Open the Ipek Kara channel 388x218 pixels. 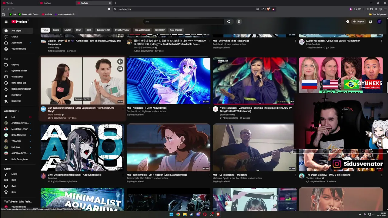[18, 147]
